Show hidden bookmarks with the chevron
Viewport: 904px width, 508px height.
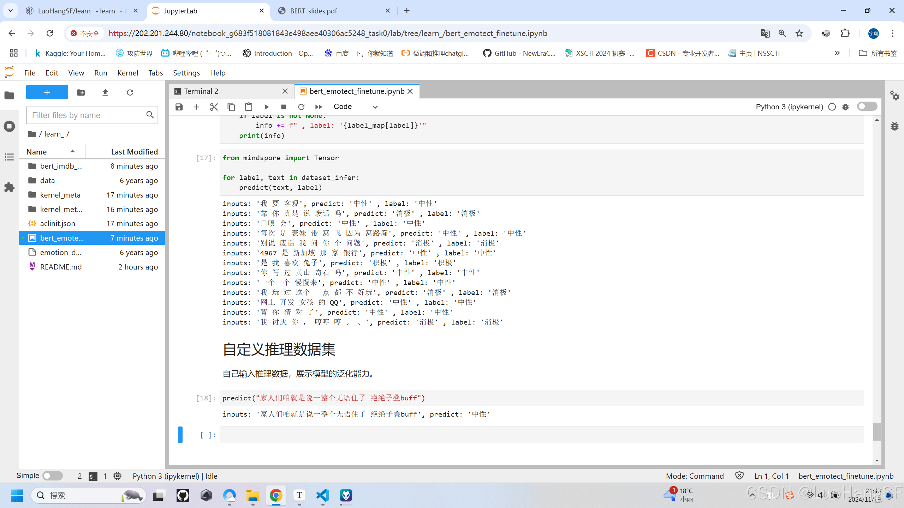pos(837,53)
